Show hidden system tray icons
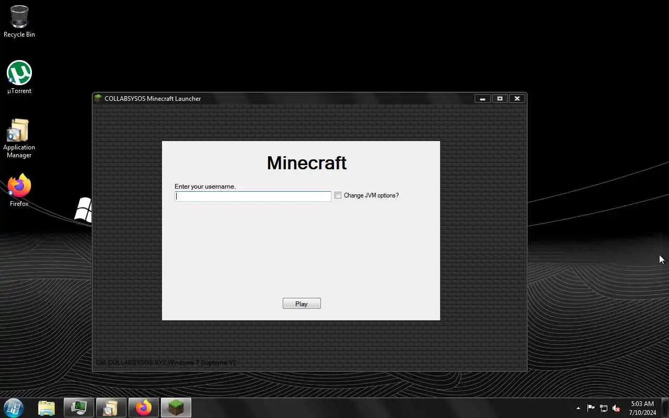 [578, 408]
